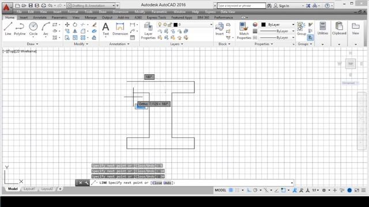Select the Erase tool in Modify panel
Image resolution: width=369 pixels, height=207 pixels.
pyautogui.click(x=95, y=24)
